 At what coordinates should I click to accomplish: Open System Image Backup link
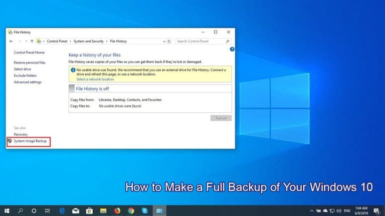click(30, 141)
